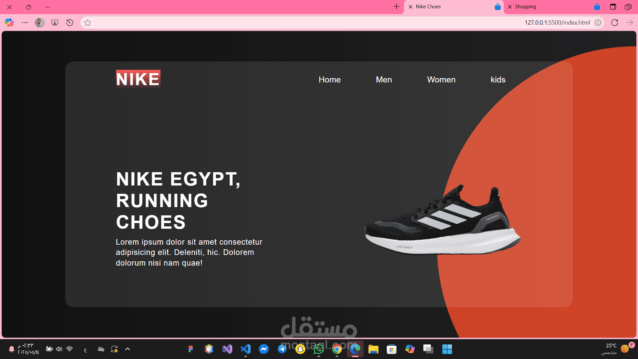Click the profile avatar in the toolbar
The image size is (638, 359).
[40, 23]
